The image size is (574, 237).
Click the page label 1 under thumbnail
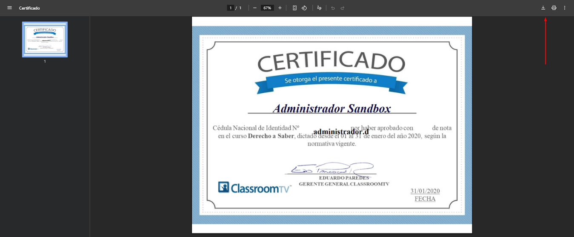pos(45,61)
